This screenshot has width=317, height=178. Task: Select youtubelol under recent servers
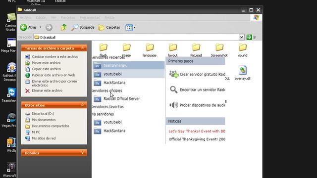coord(129,74)
